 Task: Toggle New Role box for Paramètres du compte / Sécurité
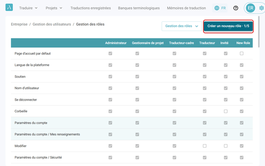click(x=242, y=158)
